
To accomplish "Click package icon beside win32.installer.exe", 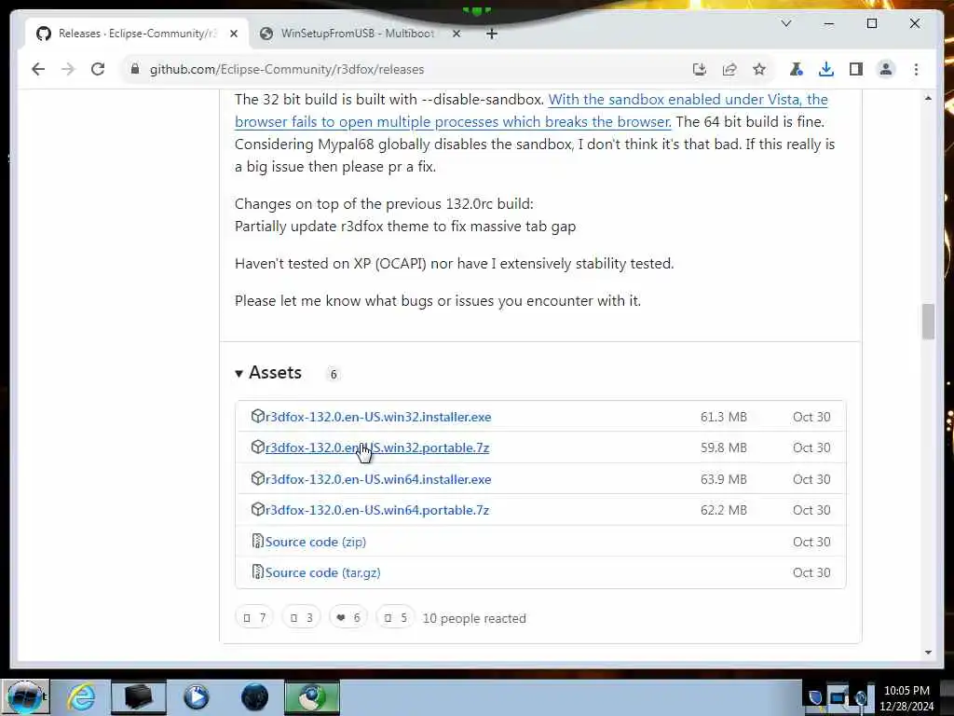I will pyautogui.click(x=257, y=417).
